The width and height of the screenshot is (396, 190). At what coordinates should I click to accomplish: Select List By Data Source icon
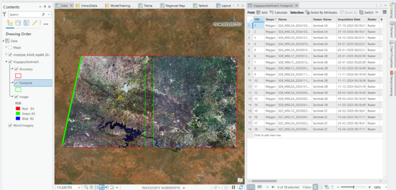[x=18, y=23]
